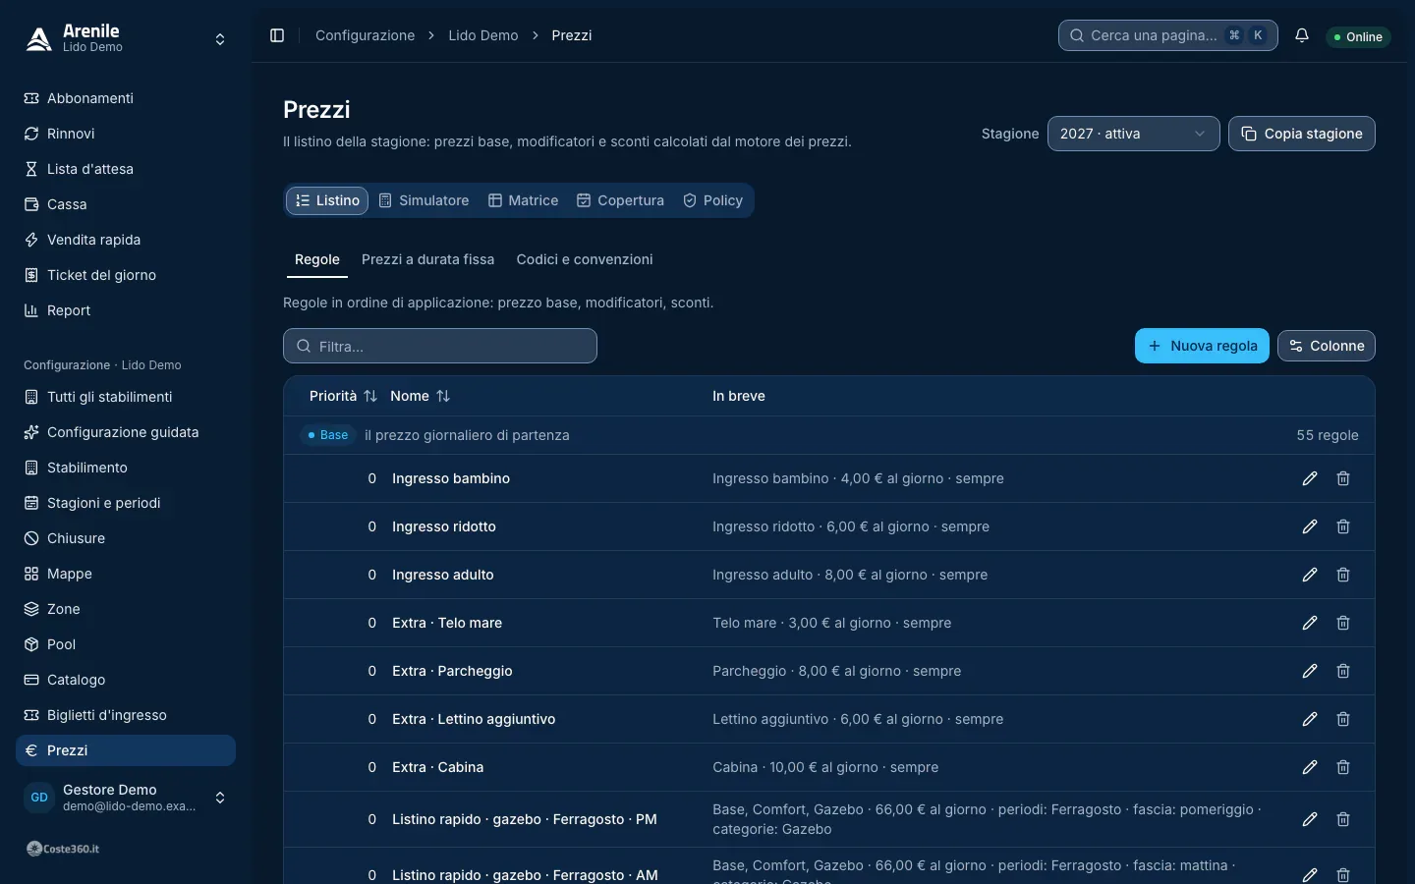Screen dimensions: 1415x884
Task: Delete the Extra · Telo mare rule
Action: click(x=1343, y=623)
